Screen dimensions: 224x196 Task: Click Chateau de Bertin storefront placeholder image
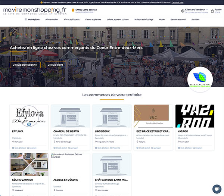71,116
